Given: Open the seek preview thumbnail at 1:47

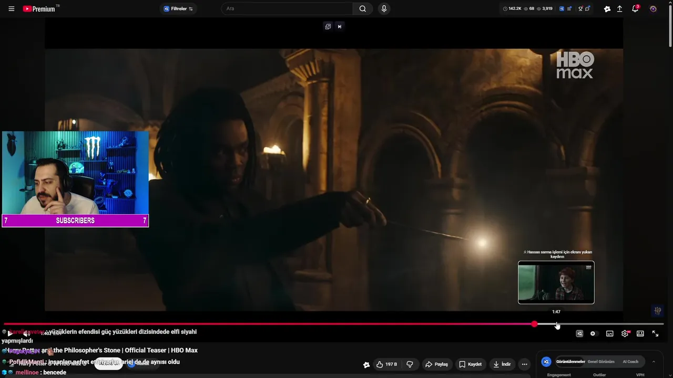Looking at the screenshot, I should (556, 282).
